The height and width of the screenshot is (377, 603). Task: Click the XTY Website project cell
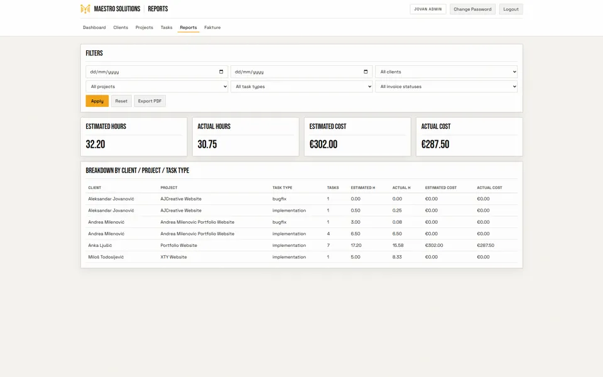[173, 257]
